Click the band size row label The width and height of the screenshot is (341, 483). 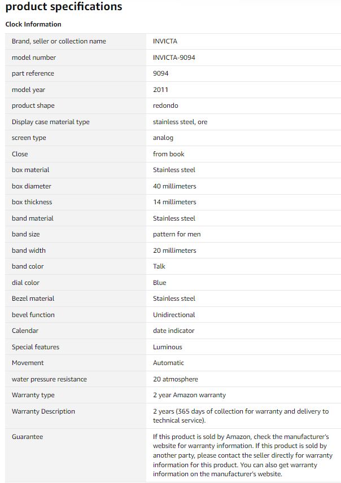pos(26,234)
